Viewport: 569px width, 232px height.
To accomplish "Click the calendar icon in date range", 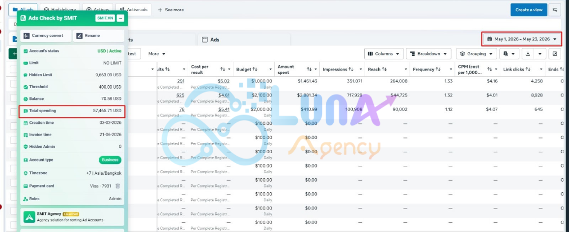I will (489, 39).
